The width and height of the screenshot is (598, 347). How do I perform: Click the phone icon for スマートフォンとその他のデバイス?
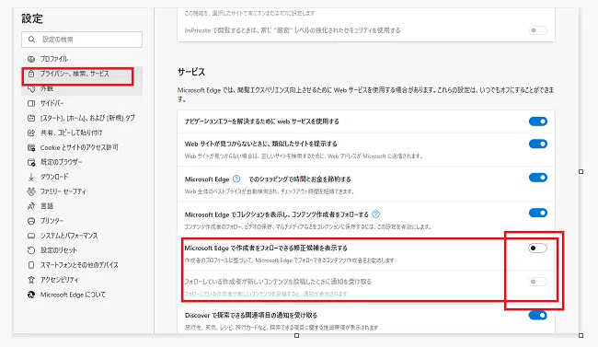[x=31, y=265]
